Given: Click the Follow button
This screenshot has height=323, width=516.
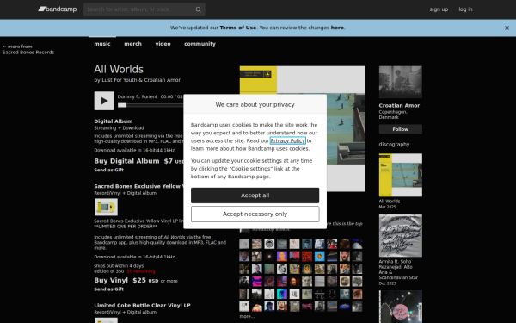Looking at the screenshot, I should (401, 129).
